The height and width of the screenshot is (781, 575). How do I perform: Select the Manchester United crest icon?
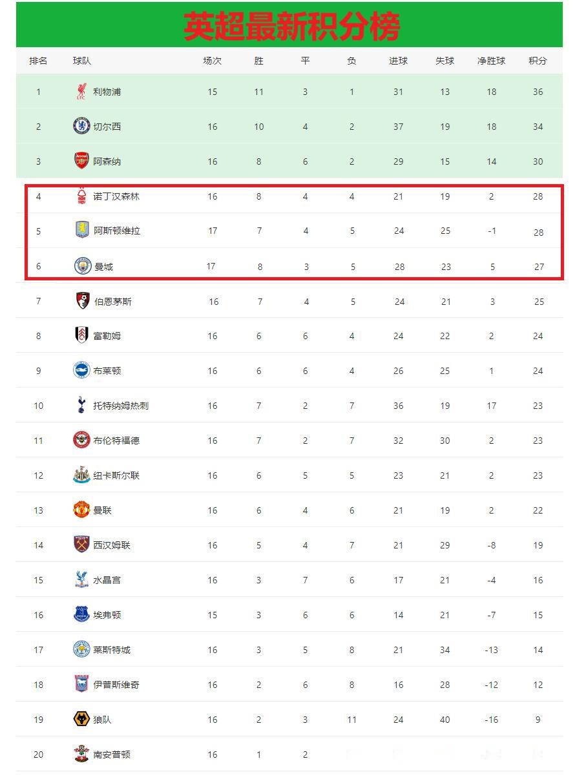81,510
